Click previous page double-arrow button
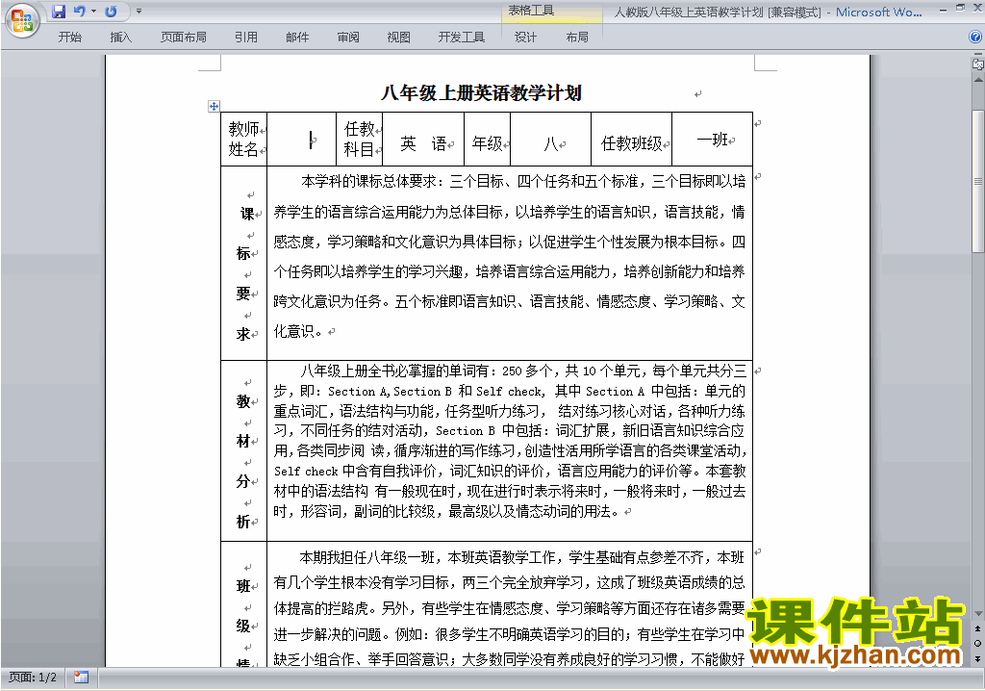This screenshot has height=691, width=985. [978, 628]
